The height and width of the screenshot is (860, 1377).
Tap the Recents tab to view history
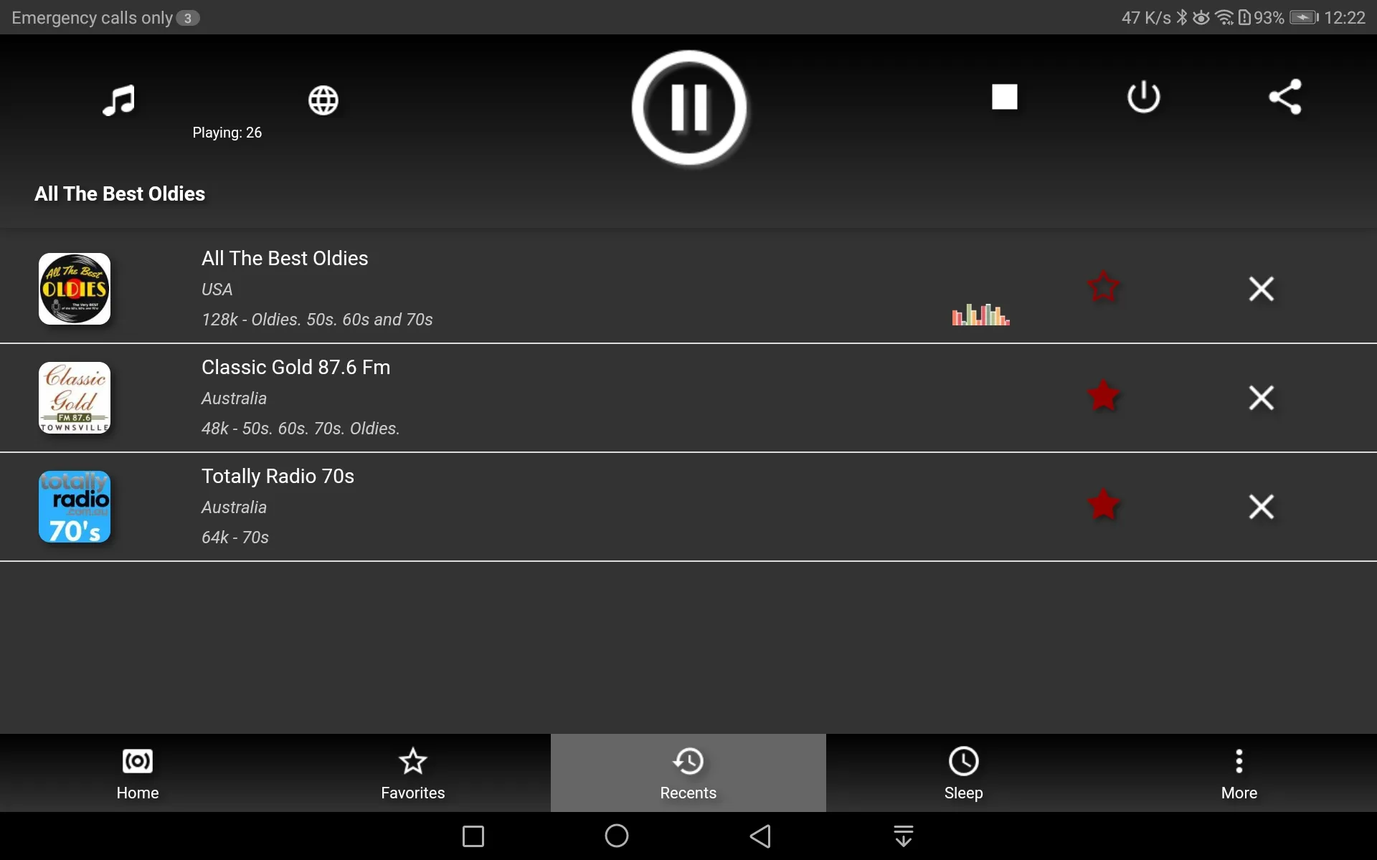tap(688, 773)
